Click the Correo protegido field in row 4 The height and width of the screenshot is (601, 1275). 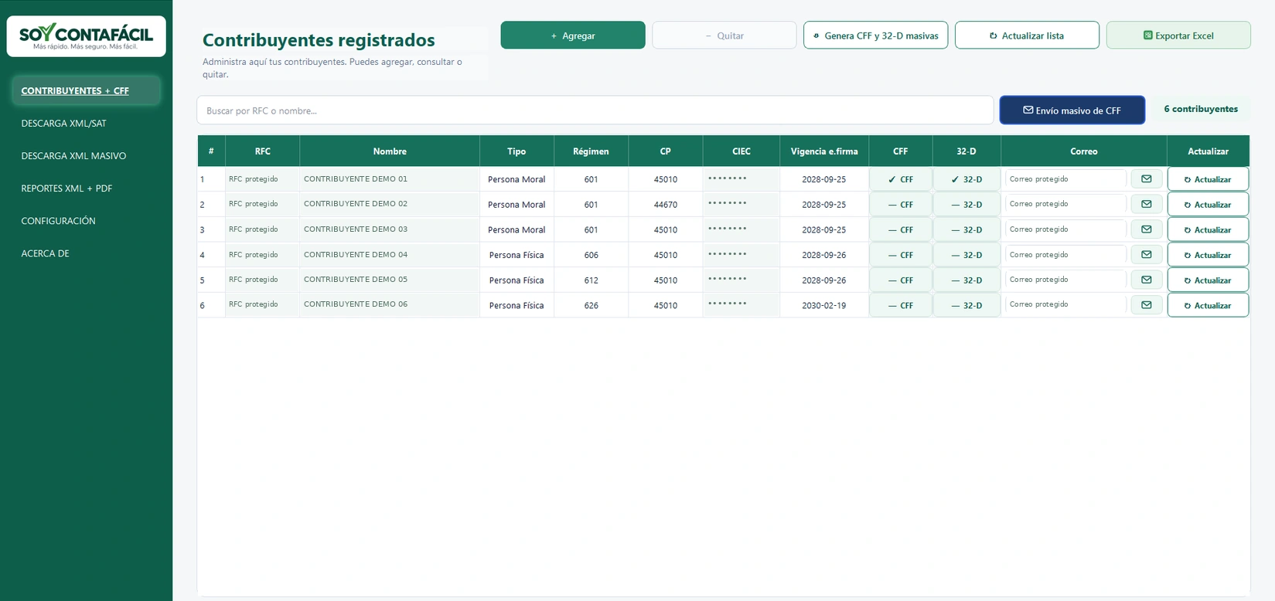[x=1065, y=255]
